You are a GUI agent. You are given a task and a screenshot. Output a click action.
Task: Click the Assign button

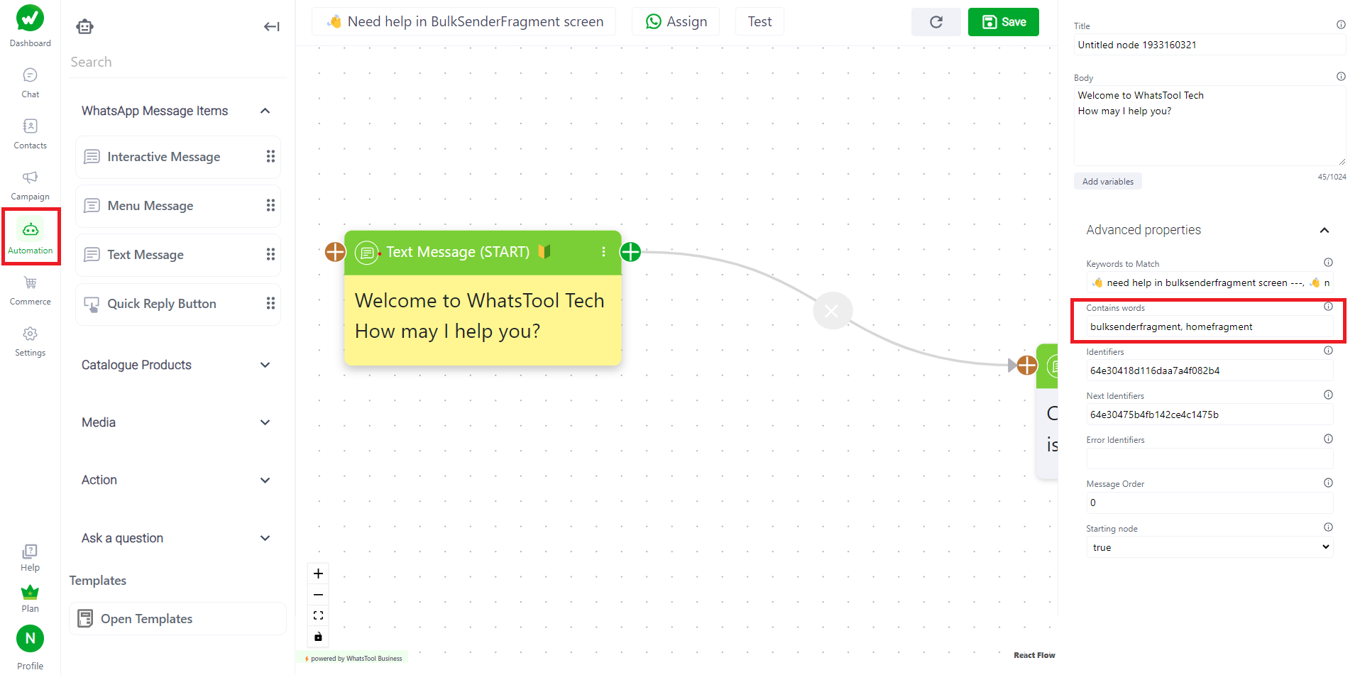point(676,22)
